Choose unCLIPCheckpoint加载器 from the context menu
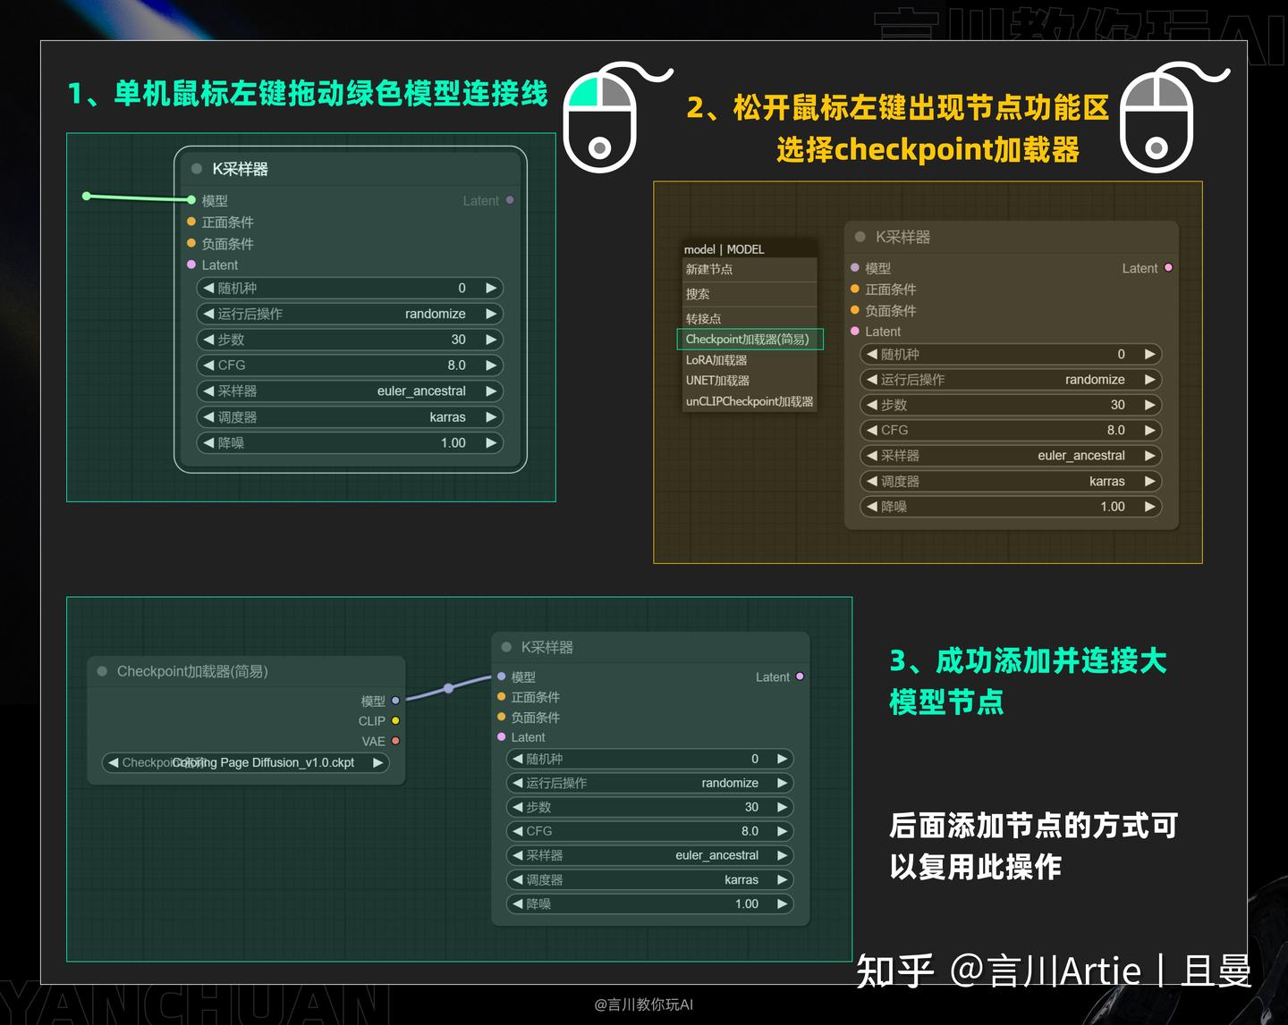 click(x=750, y=401)
